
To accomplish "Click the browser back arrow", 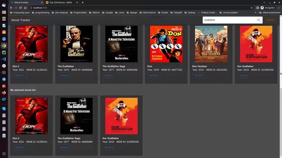I will tap(11, 8).
